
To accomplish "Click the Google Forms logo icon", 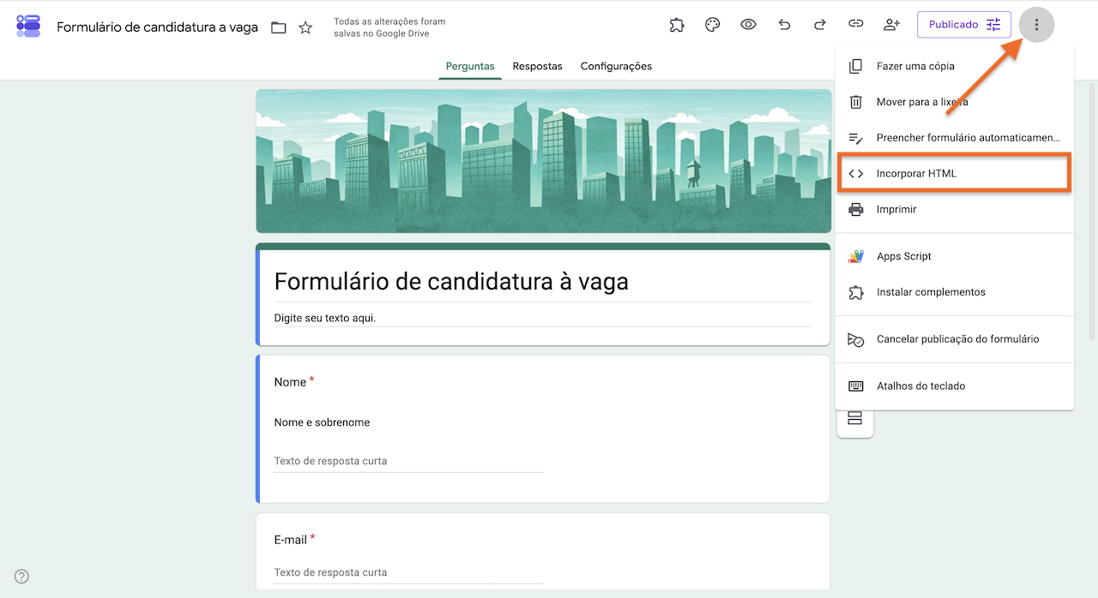I will 28,26.
